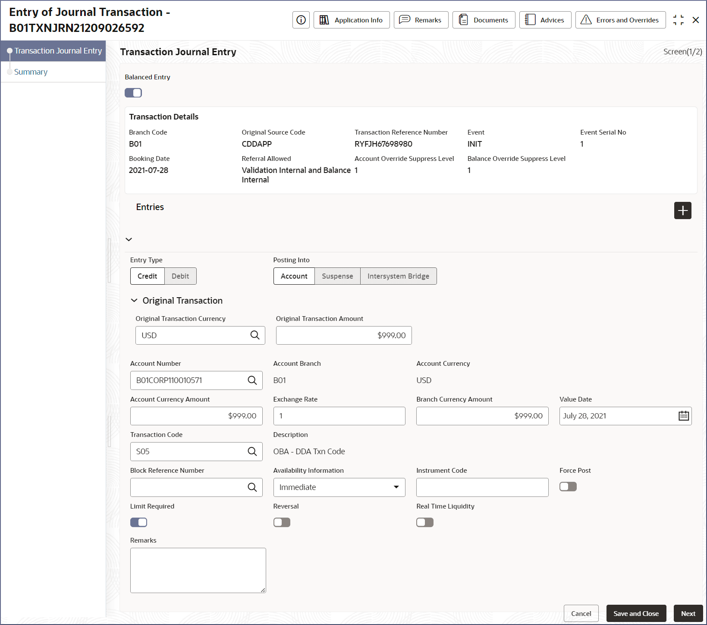Collapse the Original Transaction section

coord(134,300)
